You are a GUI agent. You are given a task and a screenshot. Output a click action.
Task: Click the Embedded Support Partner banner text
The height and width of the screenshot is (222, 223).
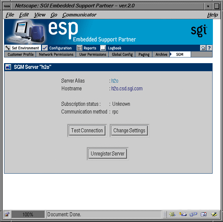(104, 39)
